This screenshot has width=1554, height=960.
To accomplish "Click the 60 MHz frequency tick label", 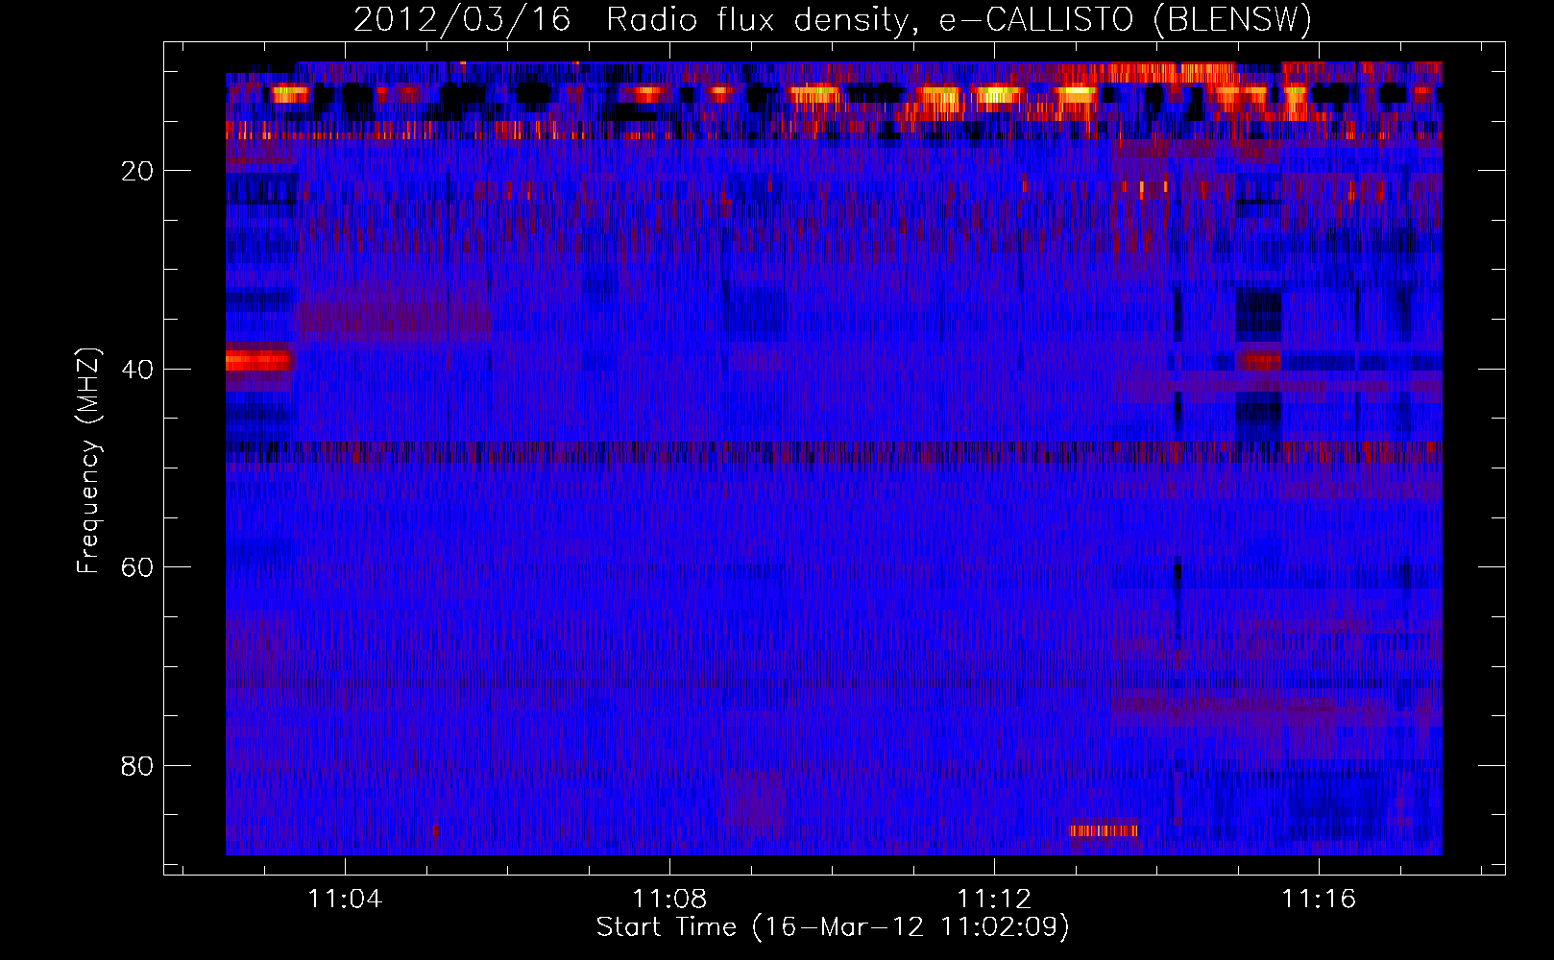I will 137,567.
